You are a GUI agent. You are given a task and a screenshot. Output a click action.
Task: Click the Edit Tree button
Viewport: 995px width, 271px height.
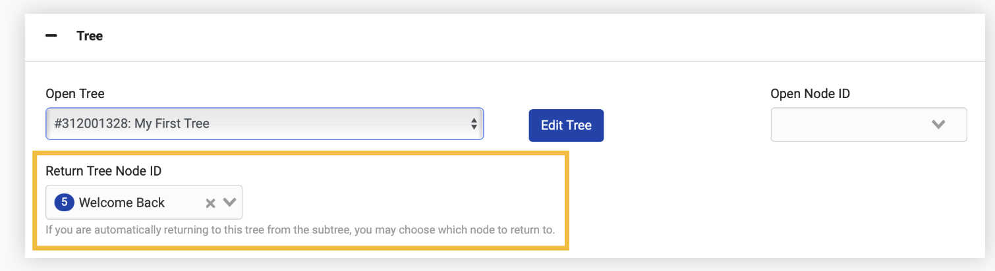tap(566, 125)
